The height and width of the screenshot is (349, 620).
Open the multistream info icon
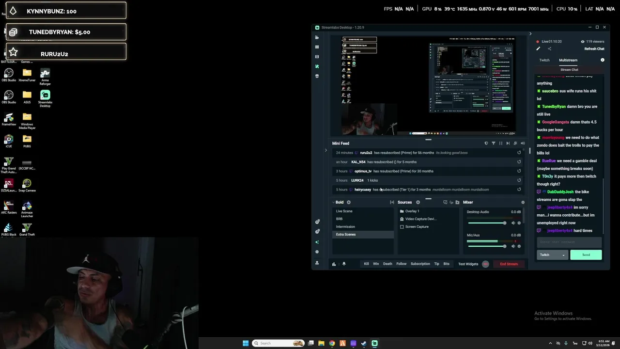[603, 60]
